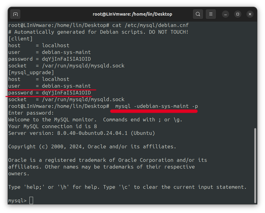The height and width of the screenshot is (213, 265).
Task: Close the terminal window
Action: [250, 14]
